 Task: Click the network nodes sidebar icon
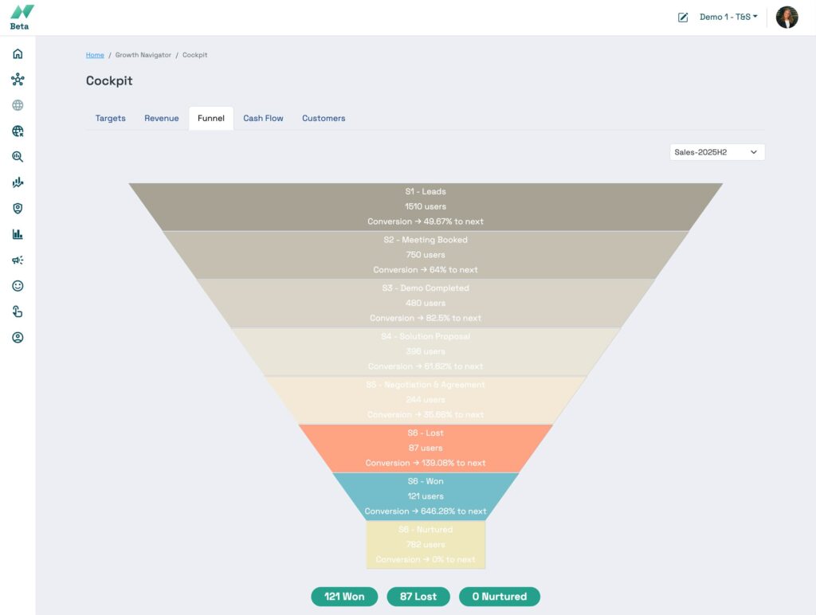point(18,80)
